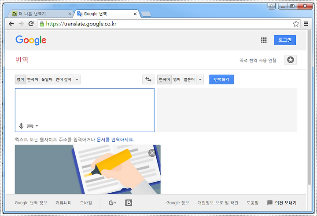
Task: Open 도움말 footer link
Action: [x=252, y=203]
